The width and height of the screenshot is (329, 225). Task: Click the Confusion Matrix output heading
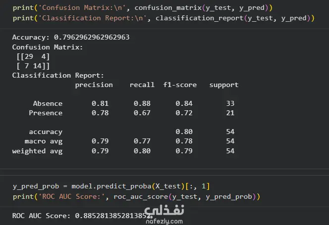(48, 47)
